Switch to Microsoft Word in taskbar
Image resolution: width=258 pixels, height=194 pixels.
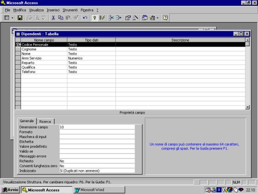click(99, 190)
